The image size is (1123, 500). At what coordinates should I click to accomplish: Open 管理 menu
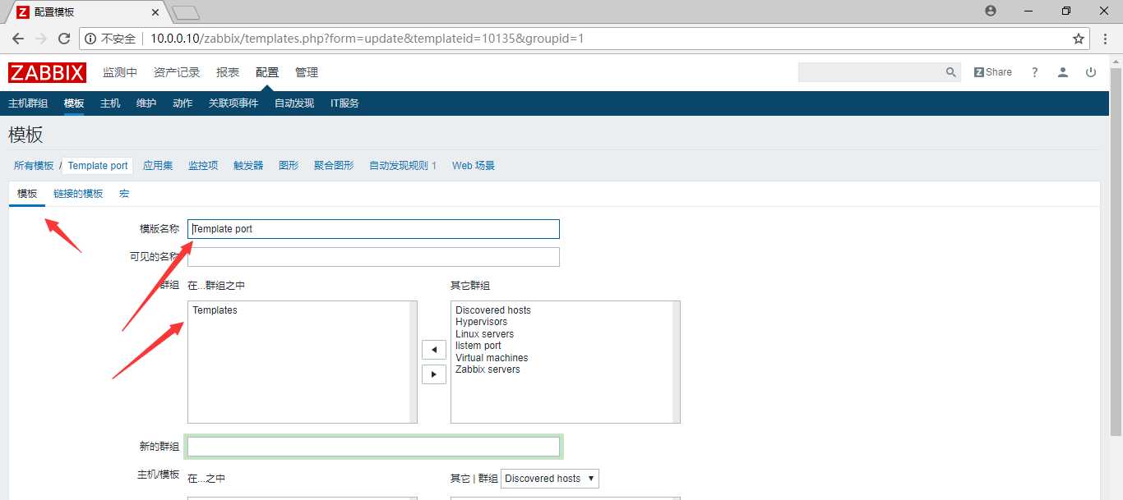pyautogui.click(x=307, y=72)
